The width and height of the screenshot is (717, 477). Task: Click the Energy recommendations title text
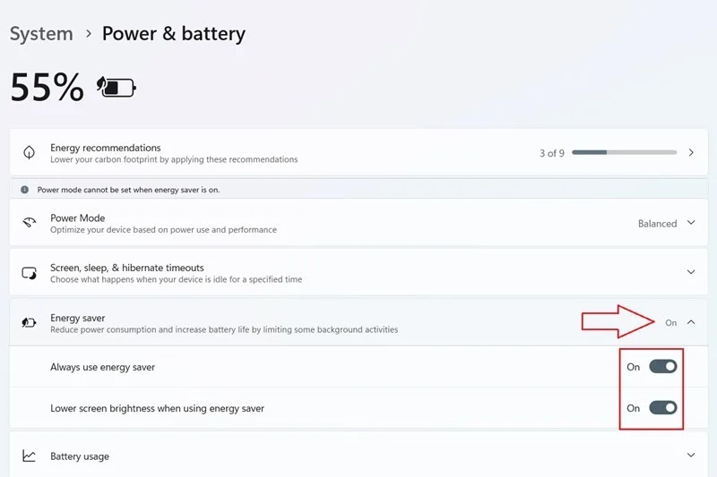pyautogui.click(x=106, y=148)
